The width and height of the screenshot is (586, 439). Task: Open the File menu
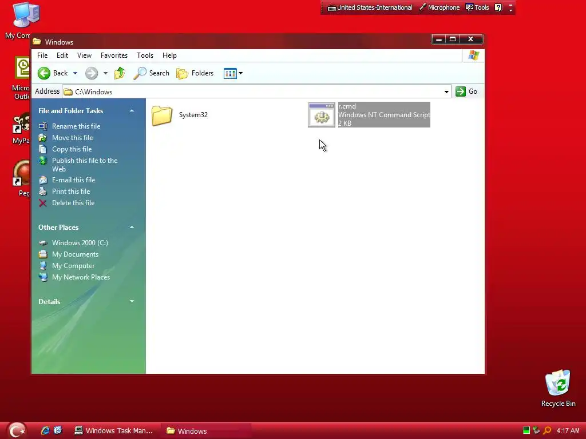pyautogui.click(x=42, y=55)
